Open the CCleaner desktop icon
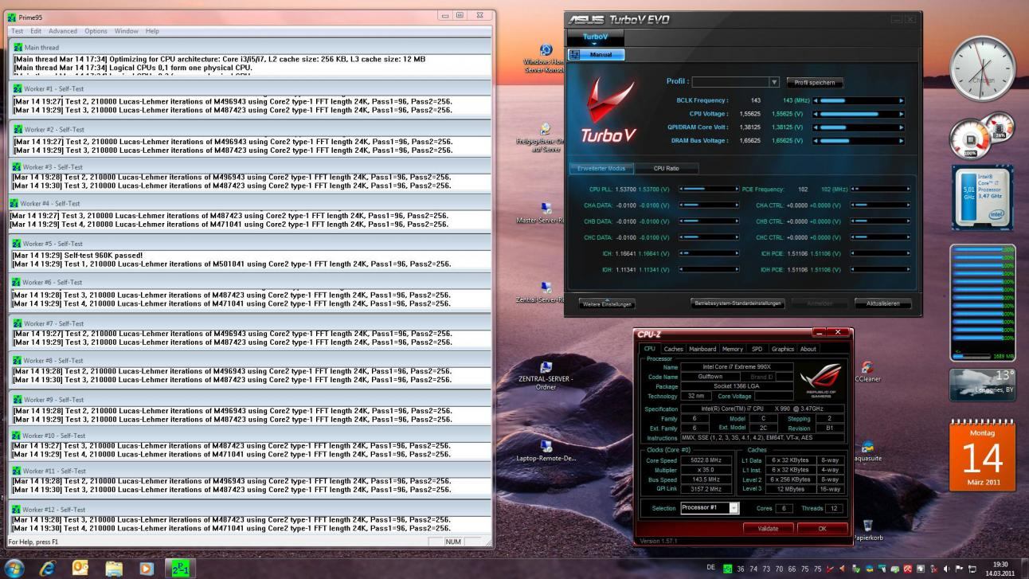This screenshot has height=579, width=1029. click(x=867, y=371)
